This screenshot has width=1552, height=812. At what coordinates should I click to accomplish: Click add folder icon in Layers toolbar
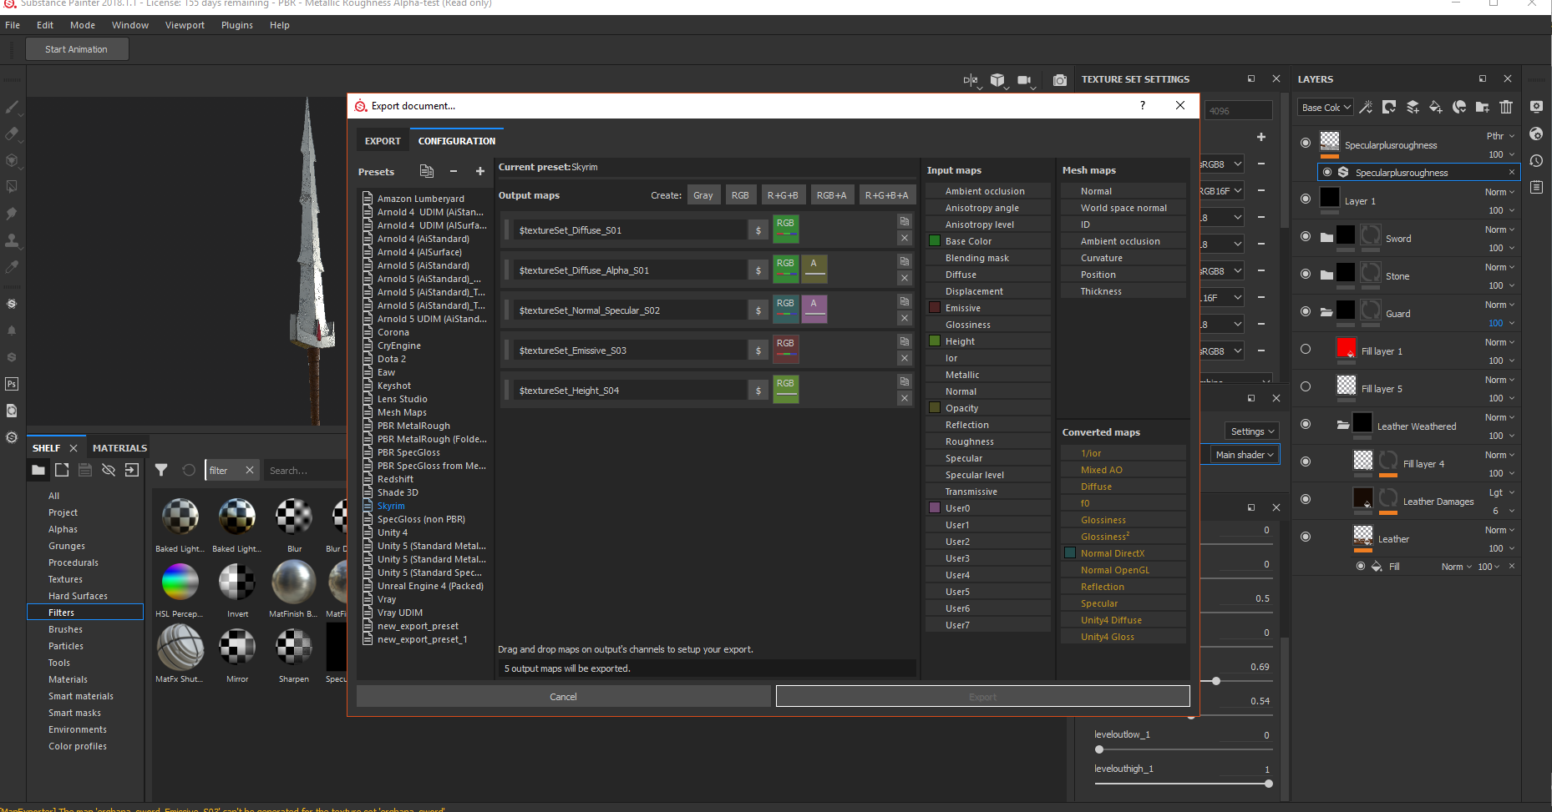click(1482, 107)
